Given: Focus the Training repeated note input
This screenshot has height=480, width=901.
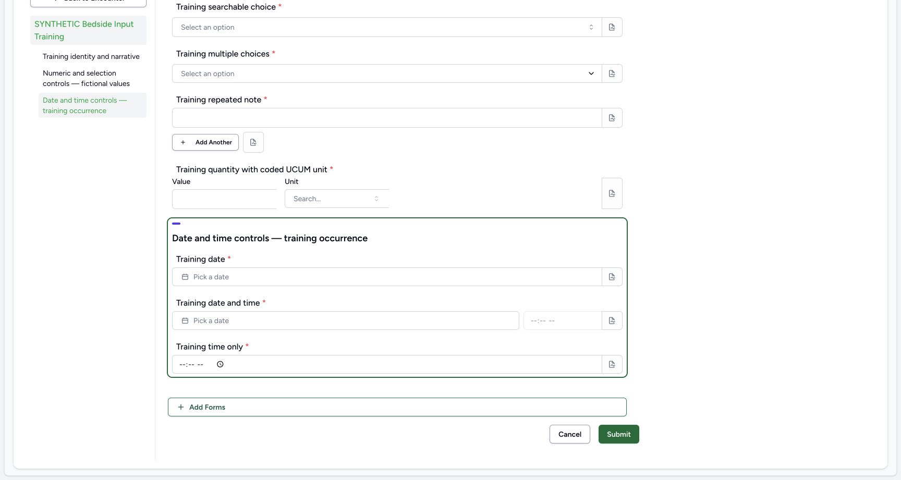Looking at the screenshot, I should point(387,118).
